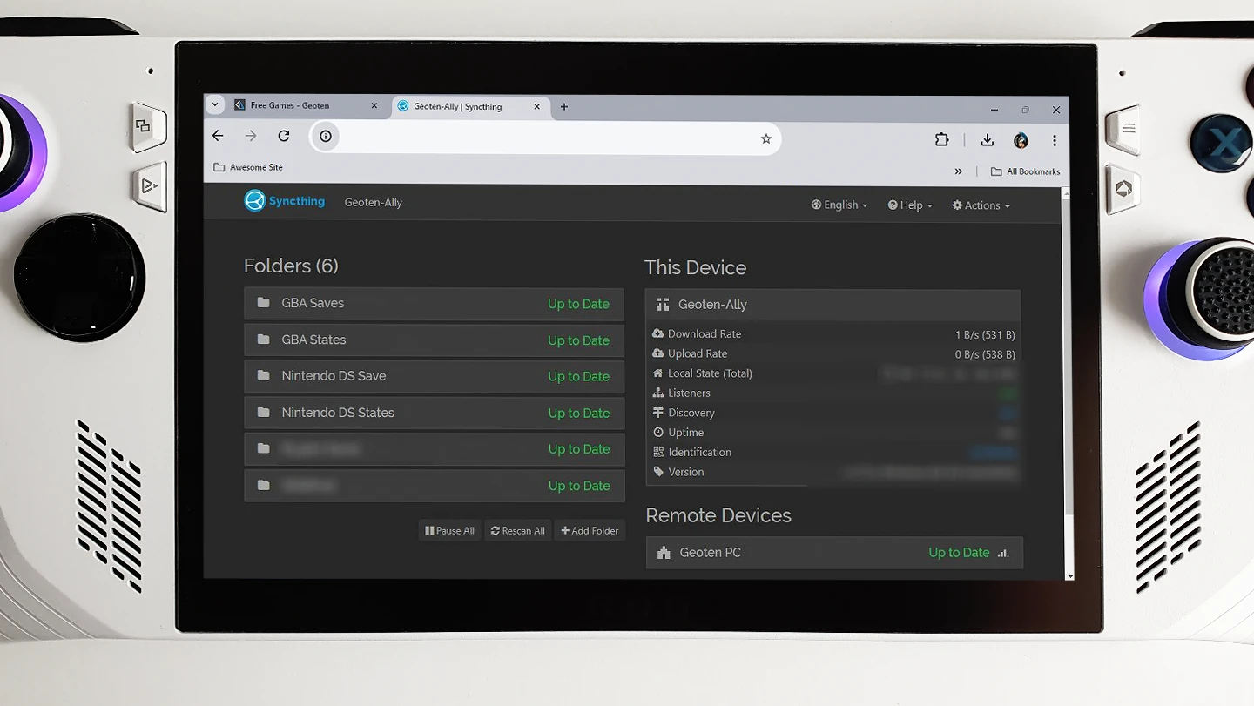This screenshot has width=1254, height=706.
Task: Click the browser profile avatar
Action: tap(1021, 140)
